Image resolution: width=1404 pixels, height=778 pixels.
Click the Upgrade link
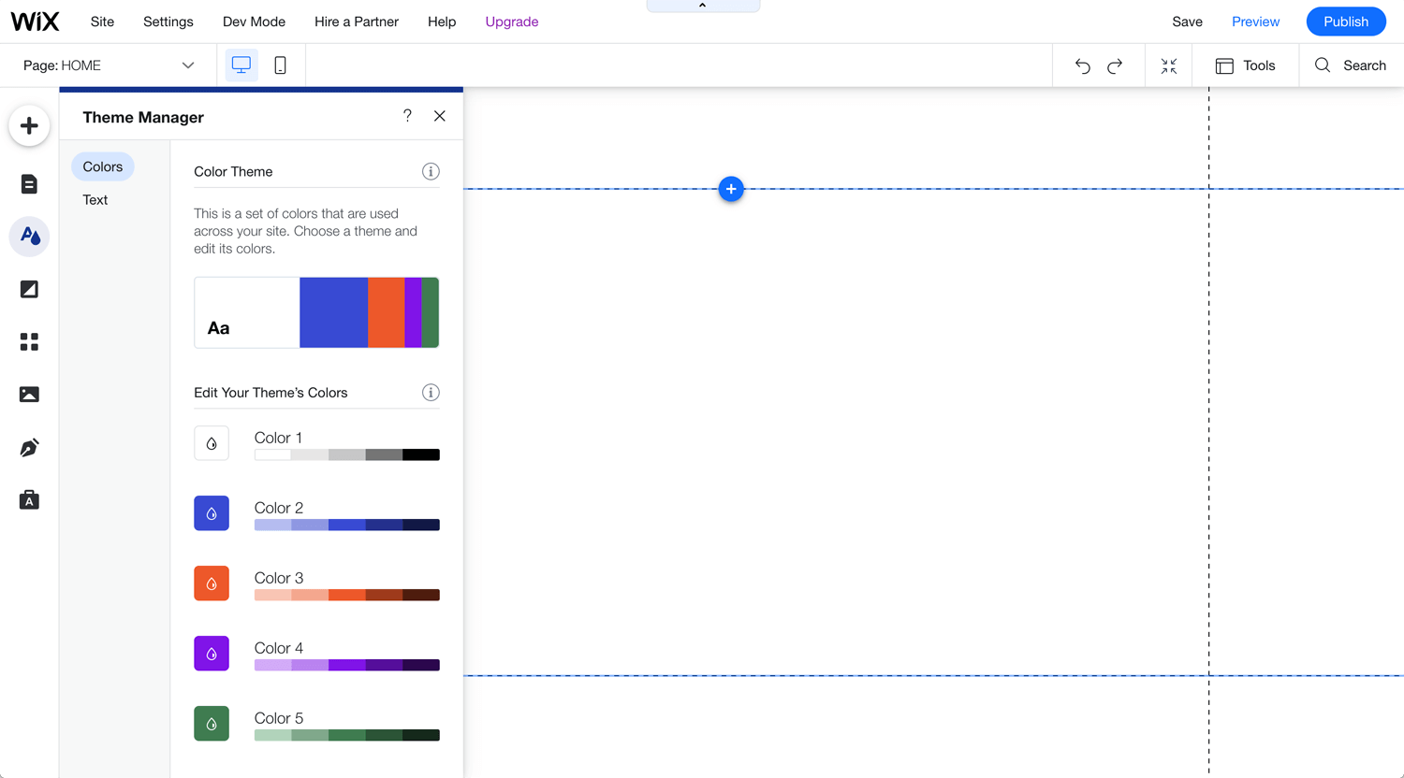tap(512, 22)
